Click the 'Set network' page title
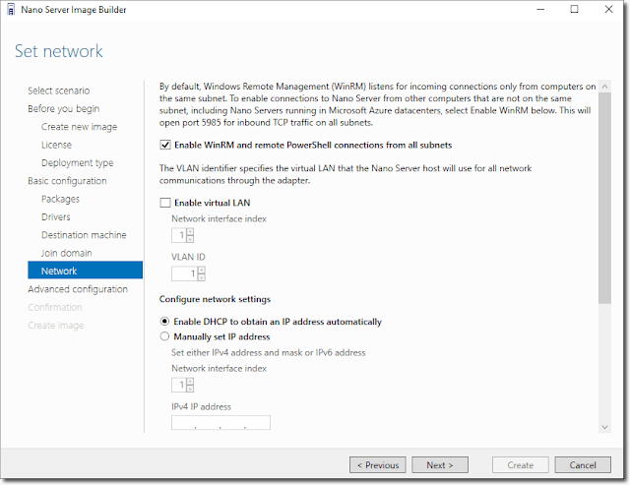Screen dimensions: 630x485 59,51
